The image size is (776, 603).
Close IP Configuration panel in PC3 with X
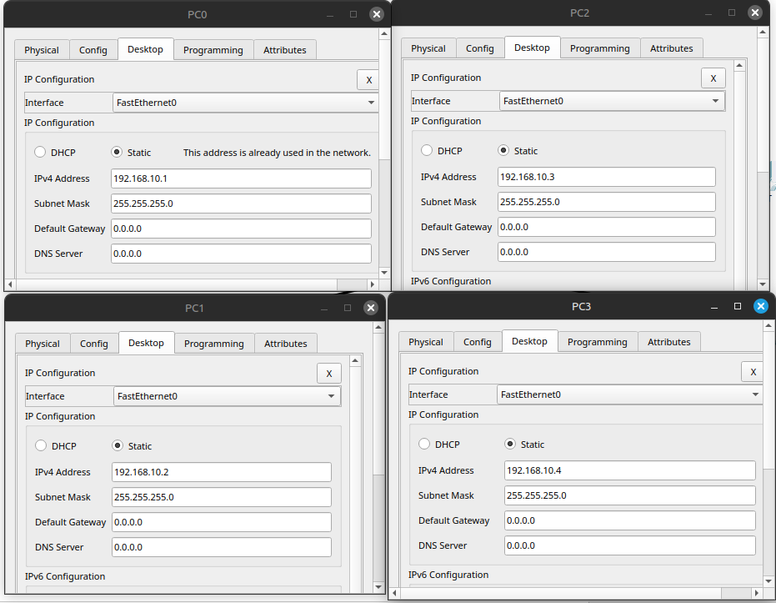(753, 372)
